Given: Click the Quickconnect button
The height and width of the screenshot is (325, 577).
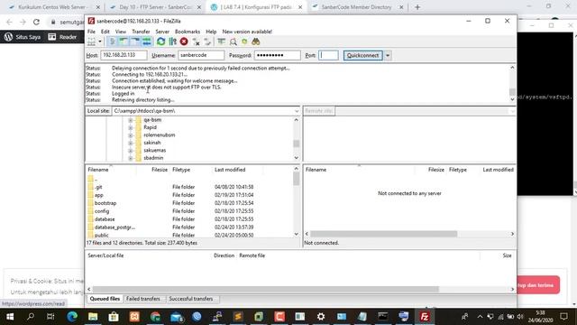Looking at the screenshot, I should tap(362, 55).
